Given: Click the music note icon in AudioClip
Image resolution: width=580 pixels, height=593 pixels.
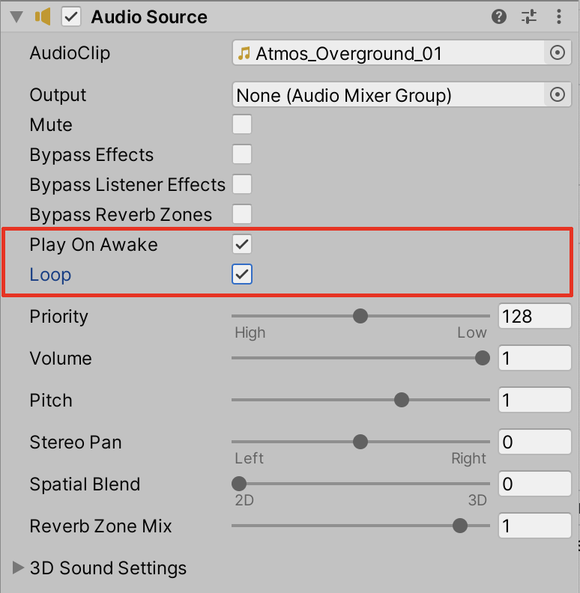Looking at the screenshot, I should coord(244,53).
